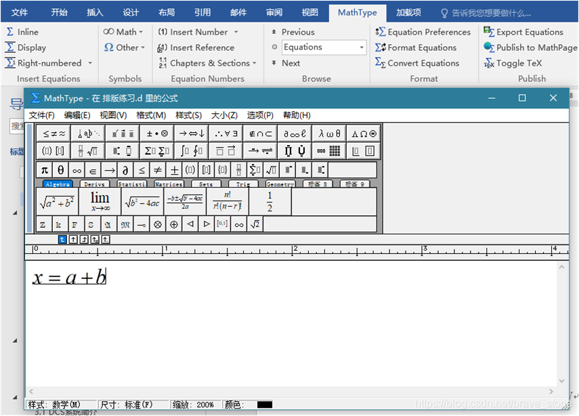Insert the lim x→∞ expression
The image size is (579, 416).
(x=100, y=202)
